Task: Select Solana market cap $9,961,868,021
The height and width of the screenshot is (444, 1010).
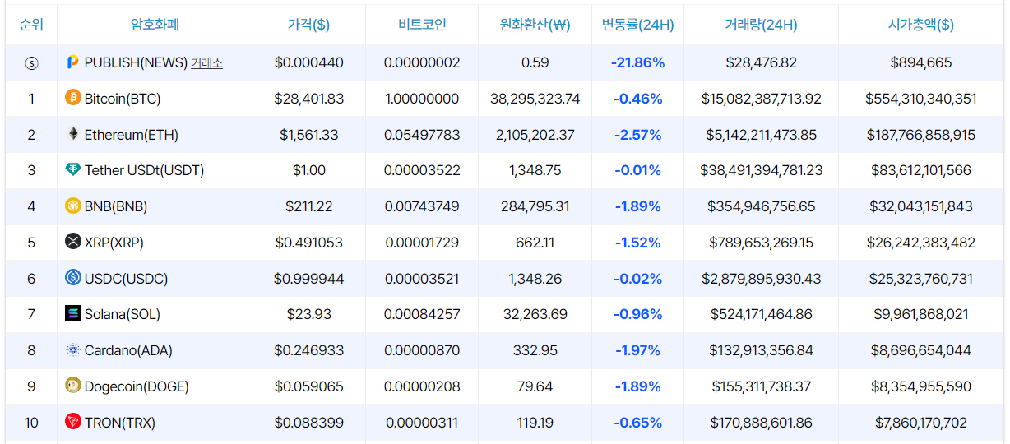Action: (x=921, y=314)
